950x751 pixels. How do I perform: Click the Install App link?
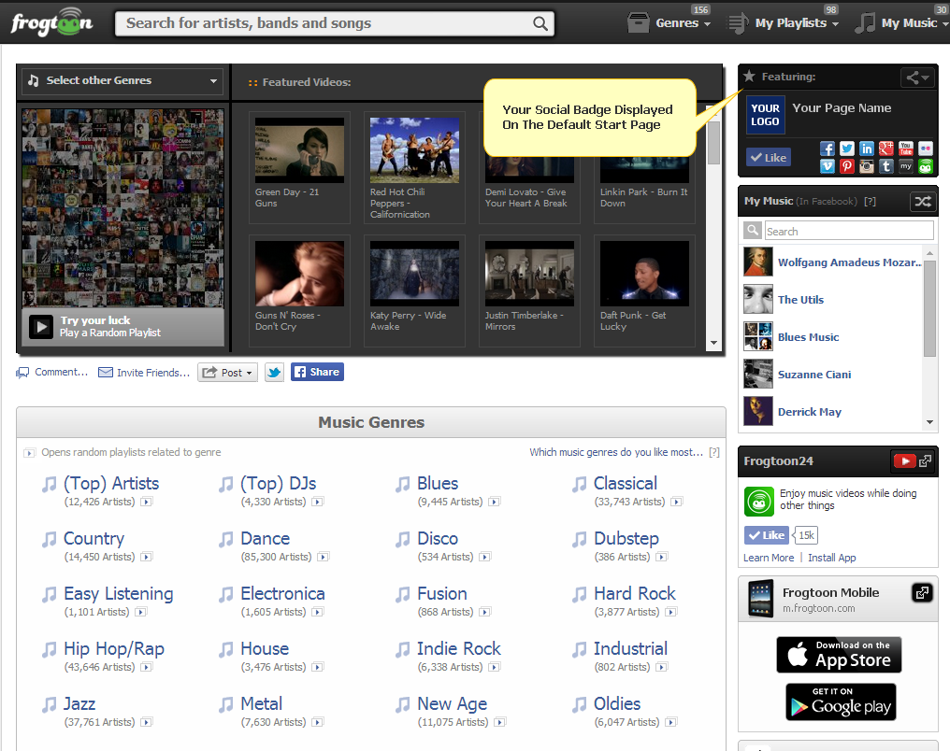click(831, 558)
